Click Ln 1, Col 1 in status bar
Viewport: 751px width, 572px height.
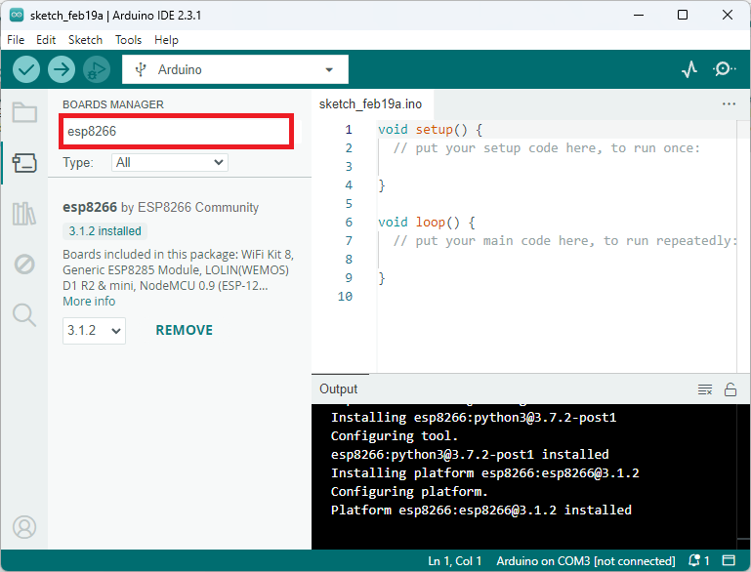coord(454,561)
